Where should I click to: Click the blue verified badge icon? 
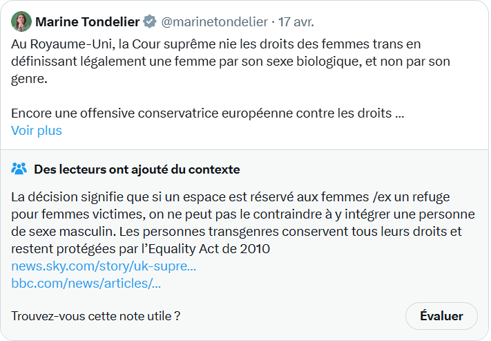(x=150, y=21)
